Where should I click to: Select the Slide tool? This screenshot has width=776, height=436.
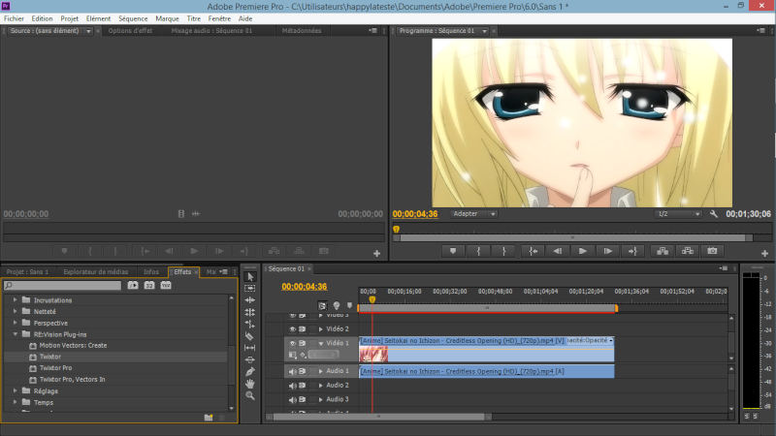(x=250, y=359)
